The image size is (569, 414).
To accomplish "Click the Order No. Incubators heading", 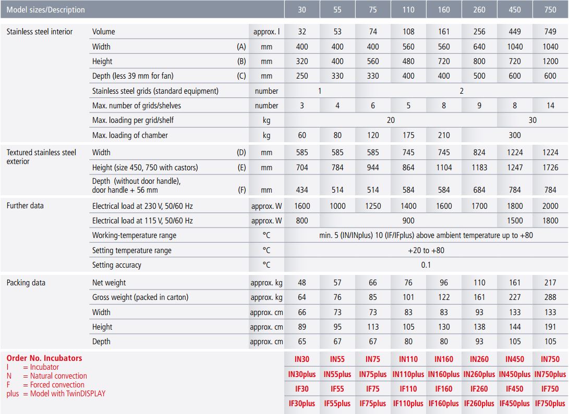I will [44, 358].
